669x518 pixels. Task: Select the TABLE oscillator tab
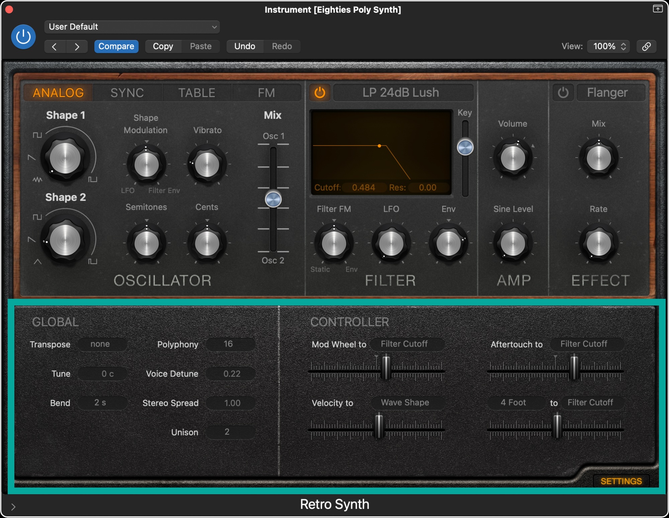tap(197, 93)
